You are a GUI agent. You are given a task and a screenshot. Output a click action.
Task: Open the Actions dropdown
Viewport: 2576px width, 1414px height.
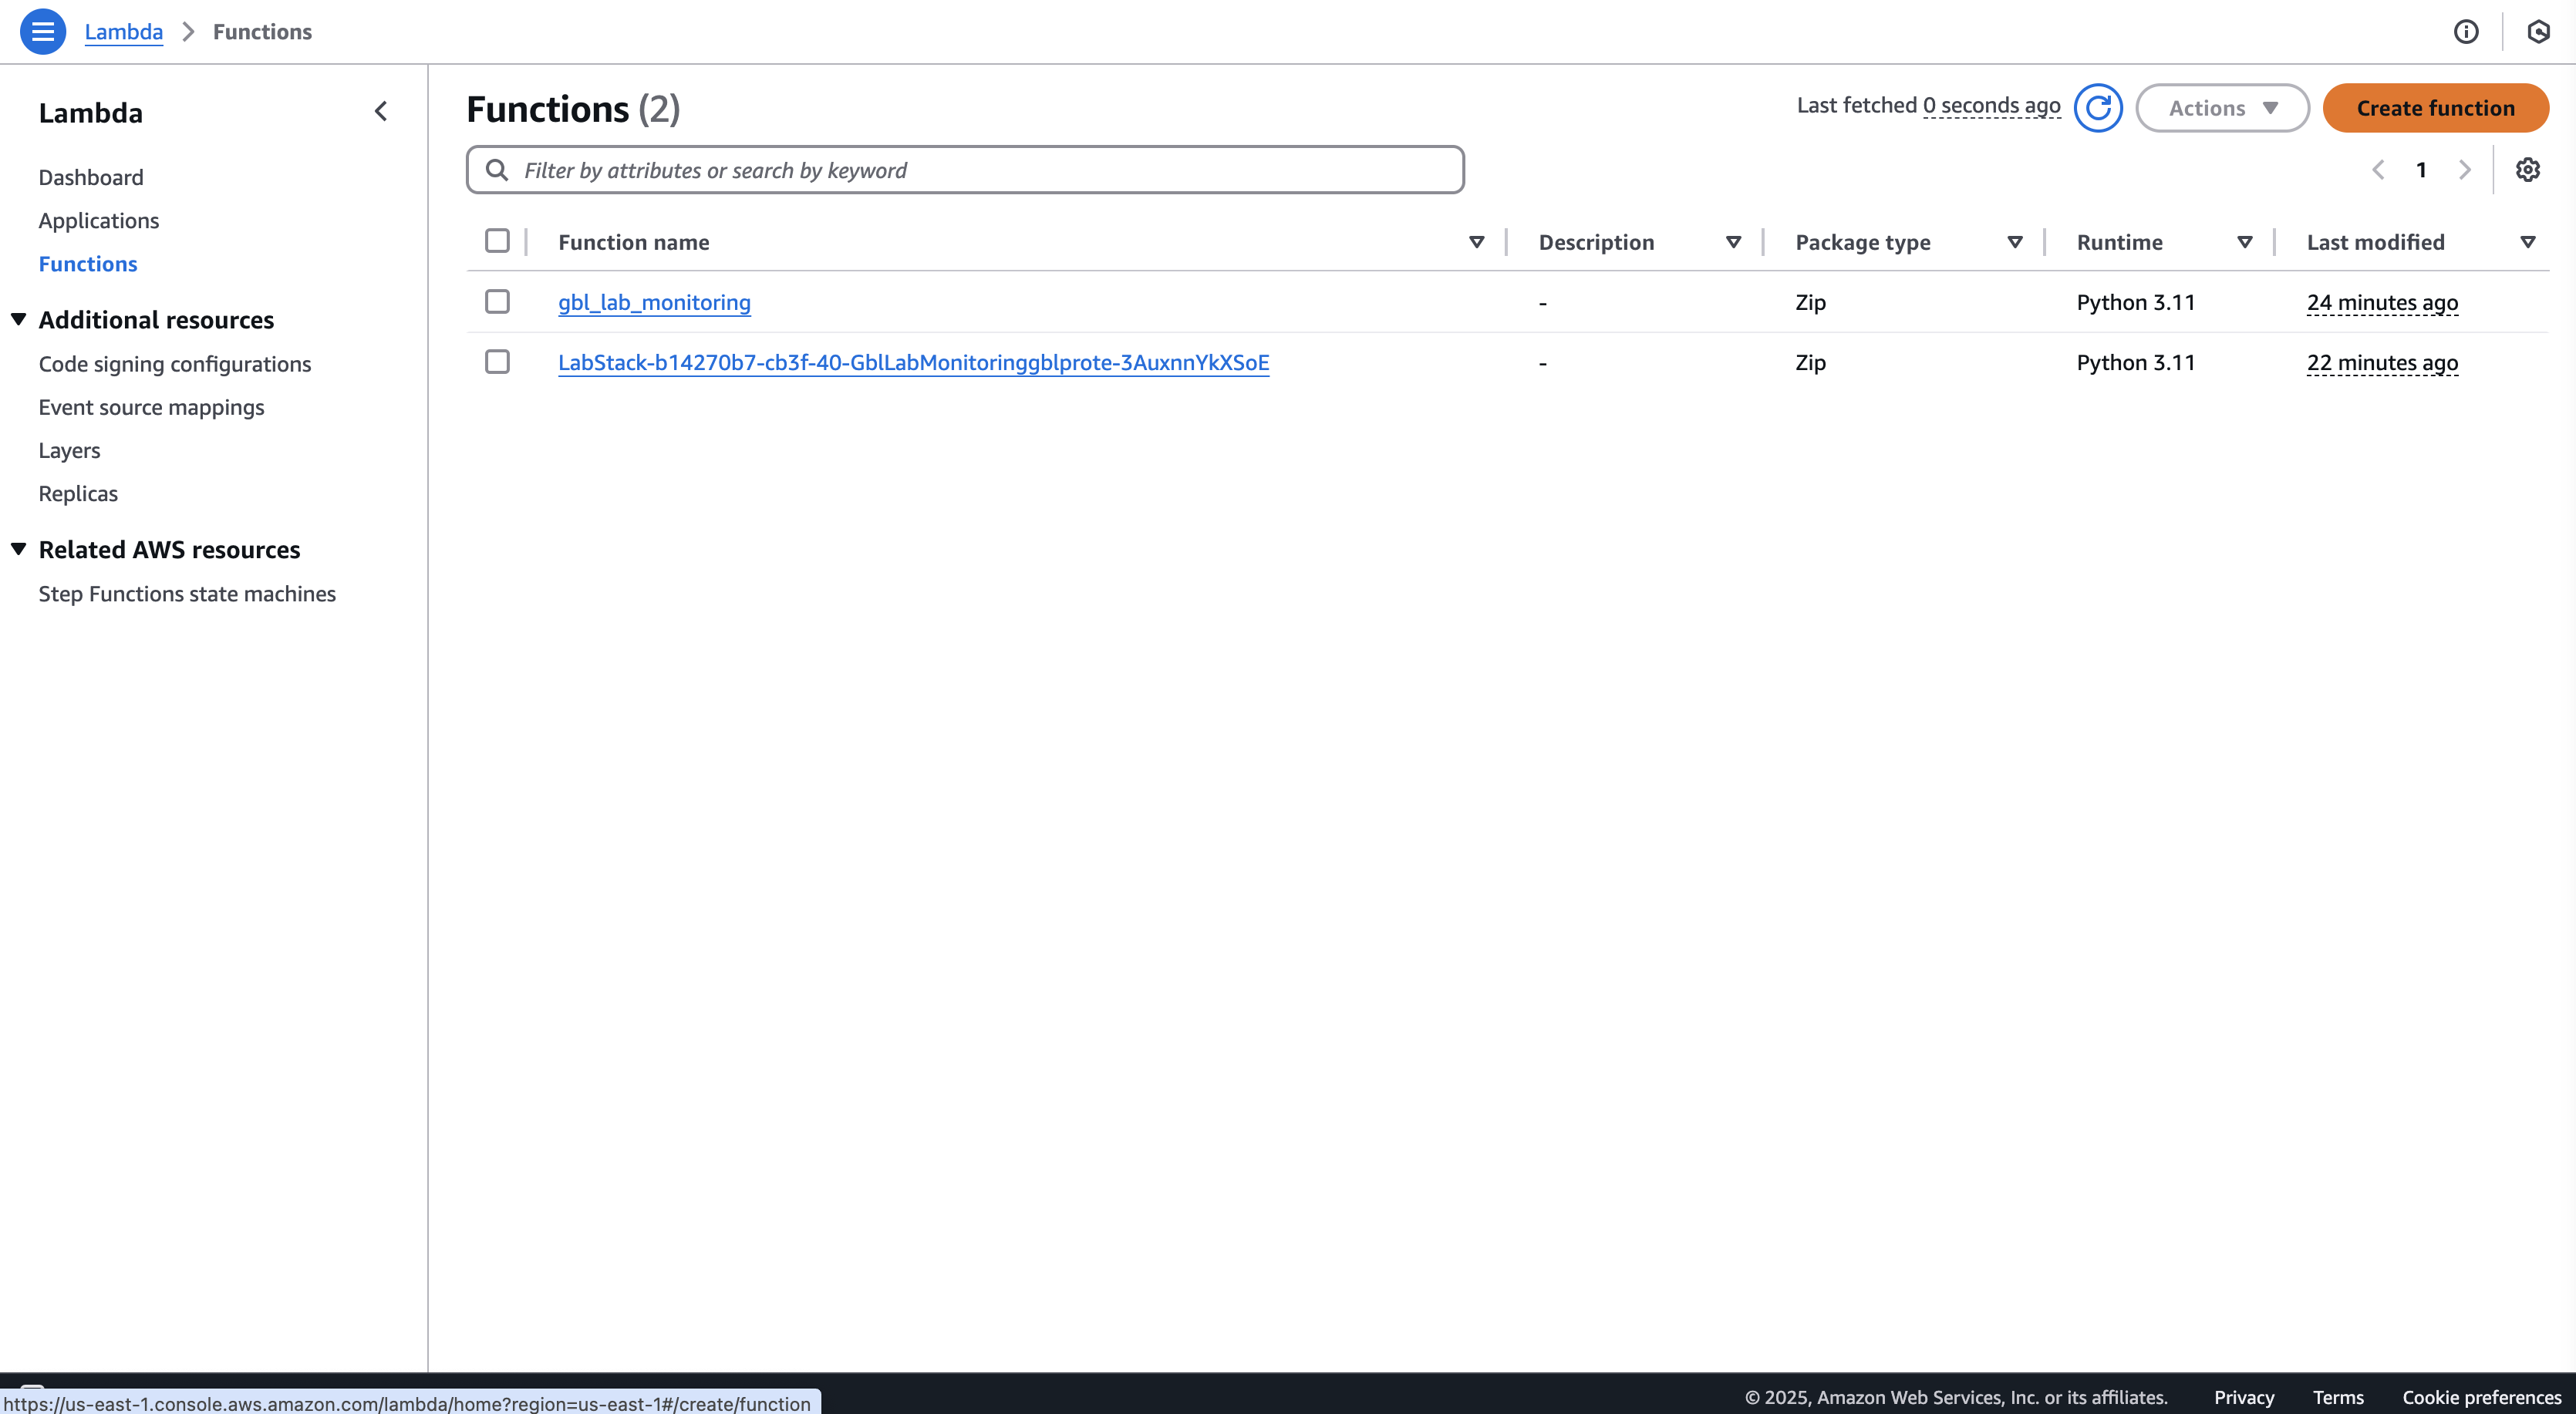(2222, 108)
